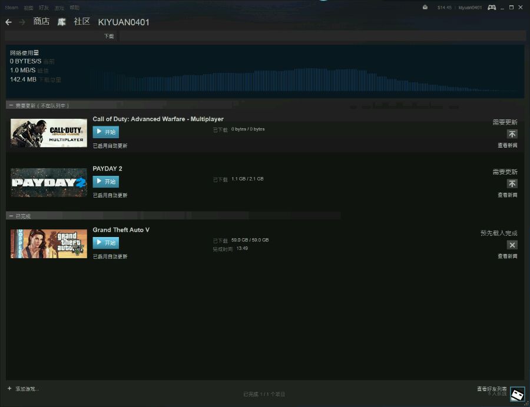Viewport: 530px width, 407px height.
Task: Switch to the 库 tab
Action: [61, 22]
